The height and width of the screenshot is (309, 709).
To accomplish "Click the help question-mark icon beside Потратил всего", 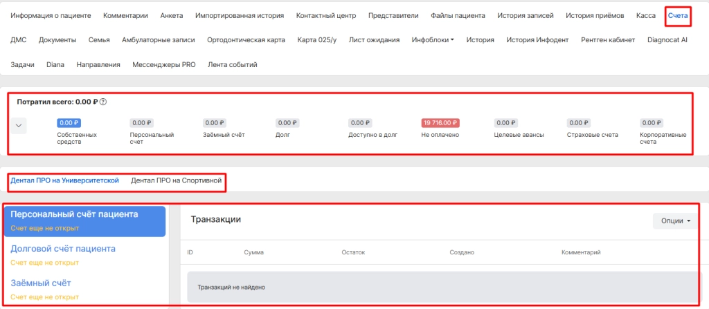I will coord(102,102).
